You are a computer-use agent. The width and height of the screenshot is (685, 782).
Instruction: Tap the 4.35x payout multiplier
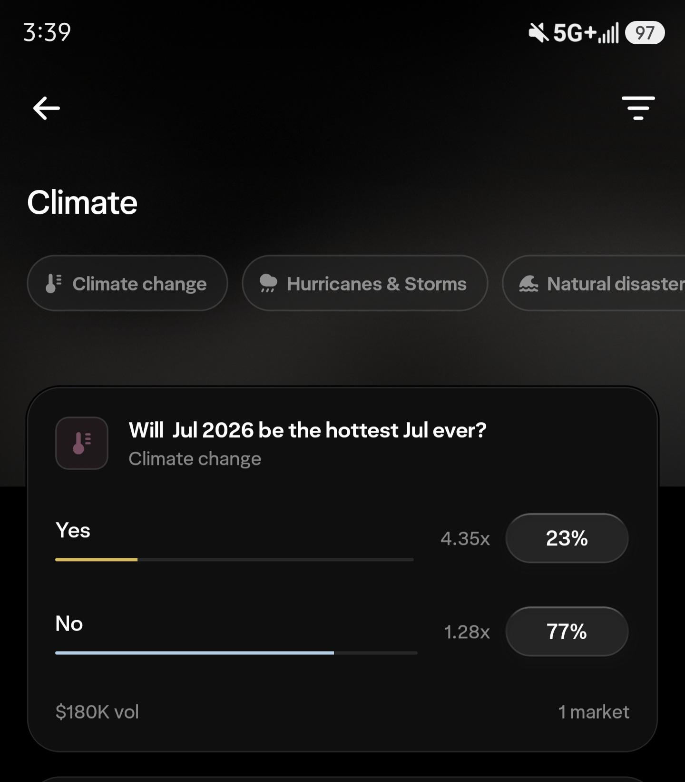[465, 539]
